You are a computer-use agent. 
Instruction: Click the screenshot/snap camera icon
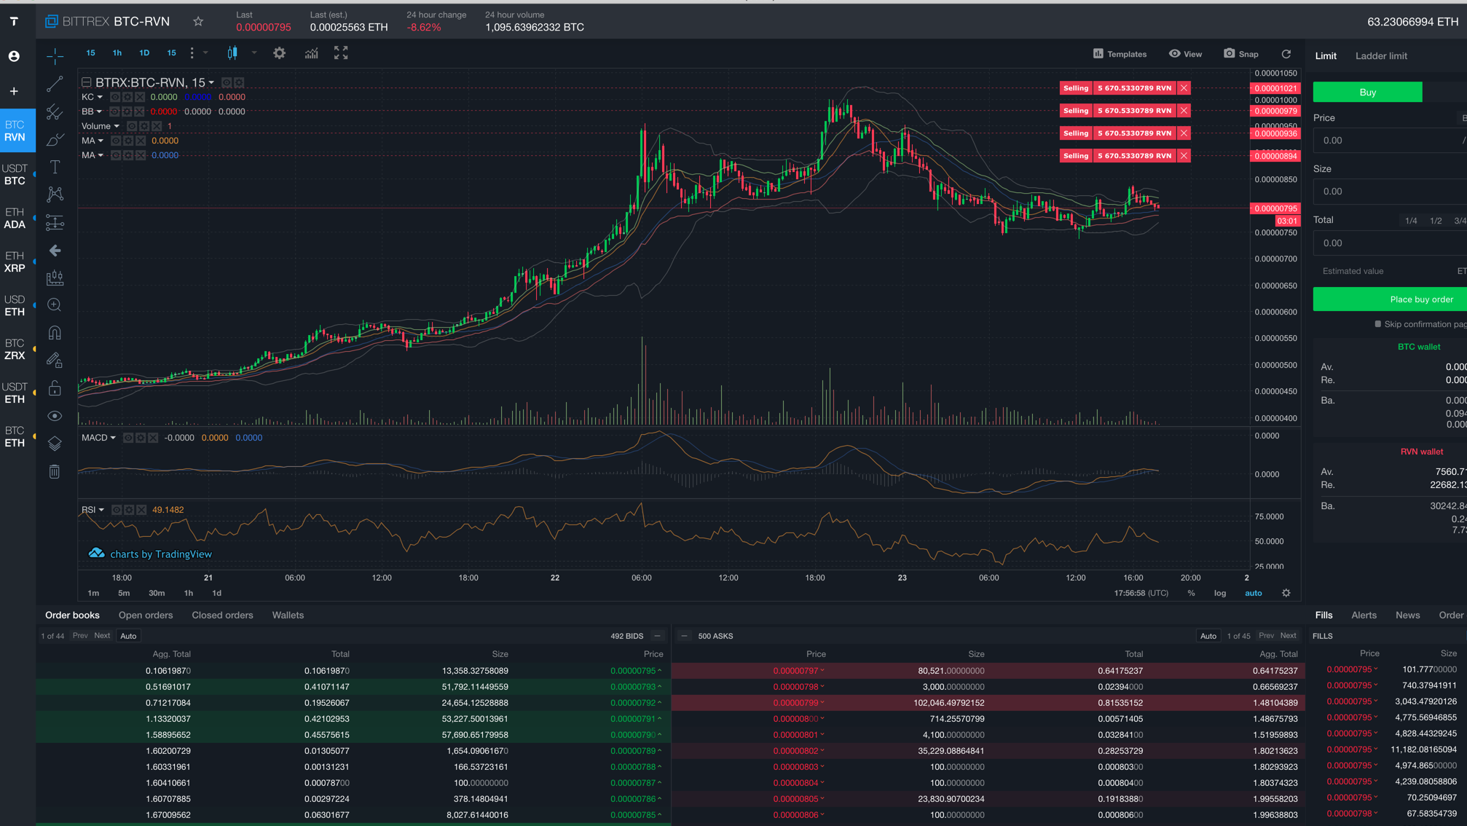1230,55
